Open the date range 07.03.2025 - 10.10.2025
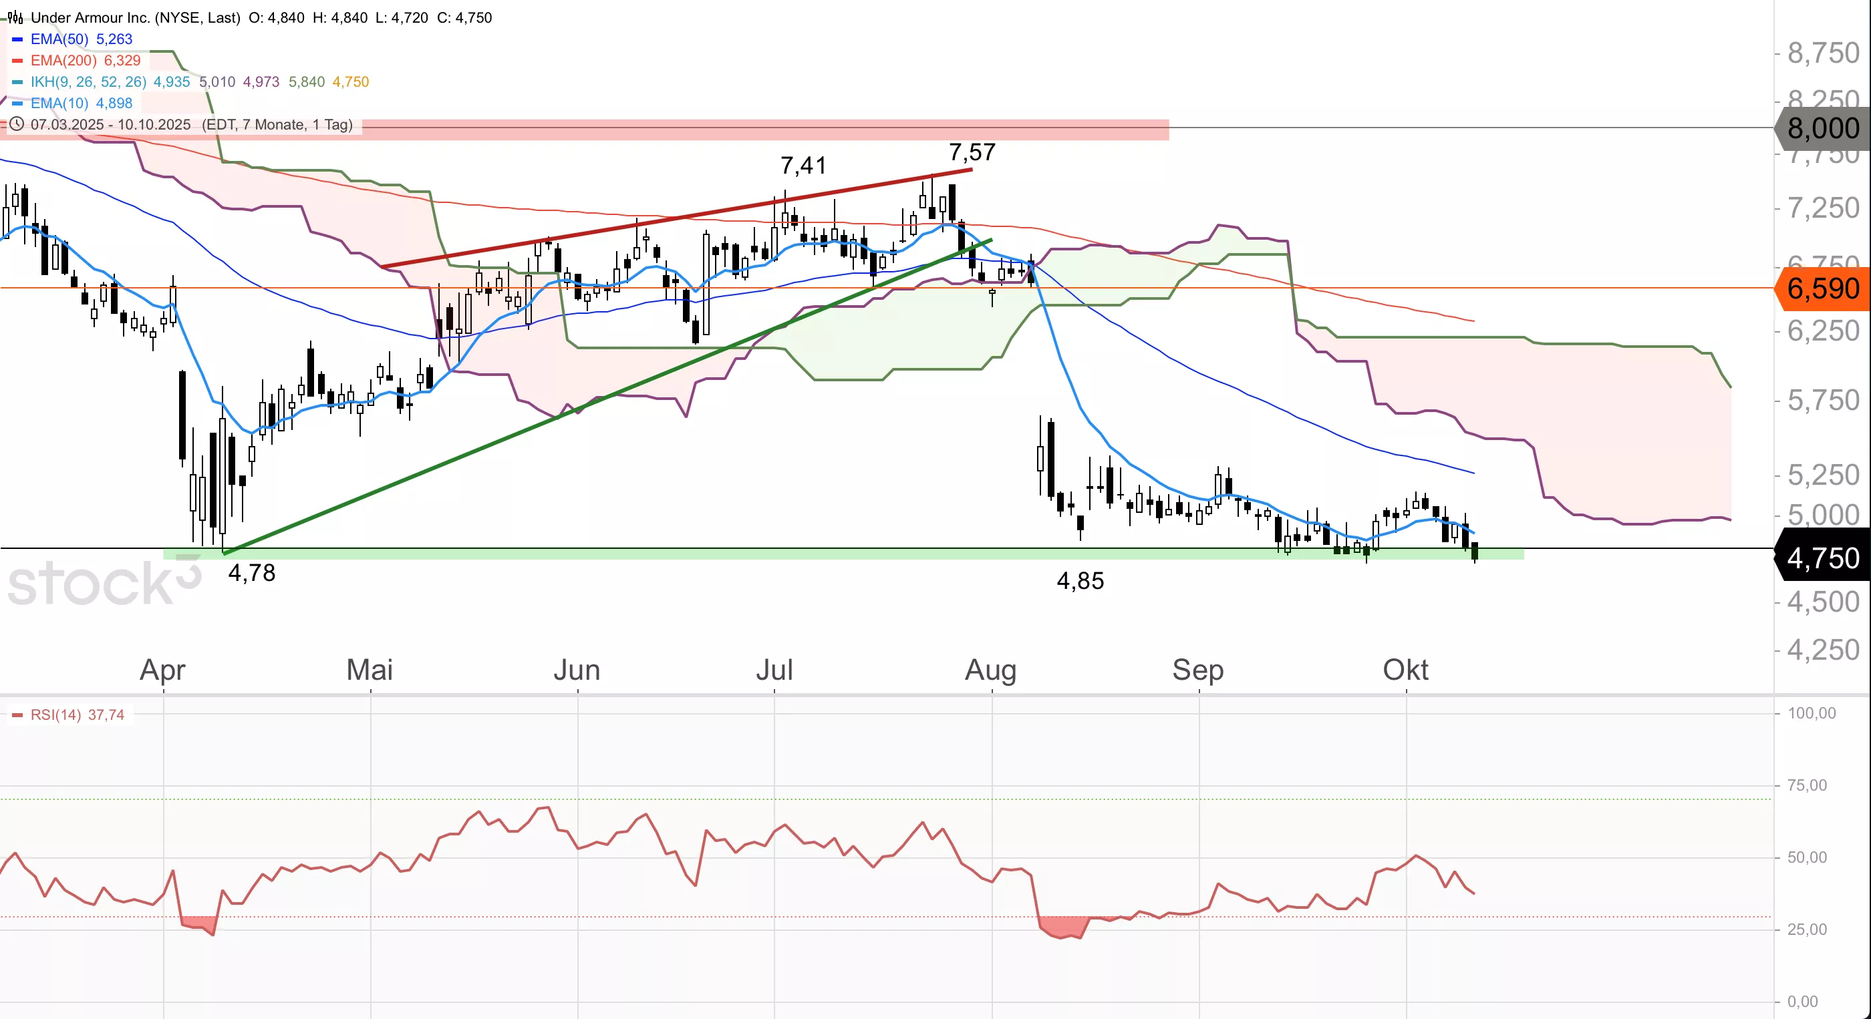The width and height of the screenshot is (1871, 1019). 110,124
